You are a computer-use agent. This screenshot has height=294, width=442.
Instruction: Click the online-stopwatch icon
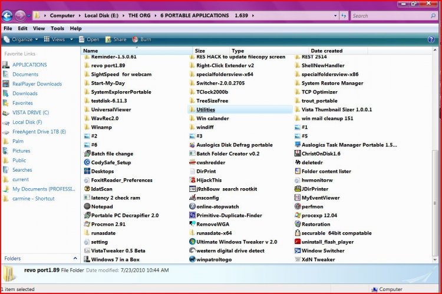[x=193, y=206]
